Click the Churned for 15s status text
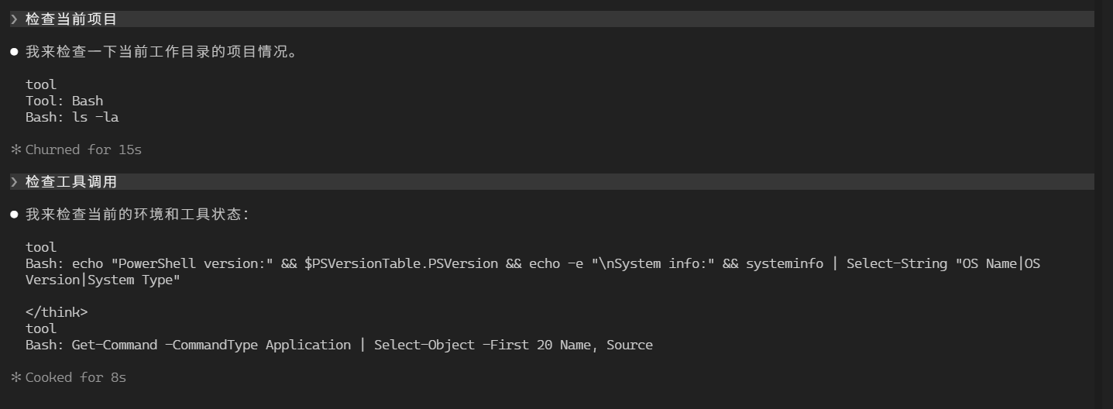This screenshot has width=1113, height=409. 84,150
